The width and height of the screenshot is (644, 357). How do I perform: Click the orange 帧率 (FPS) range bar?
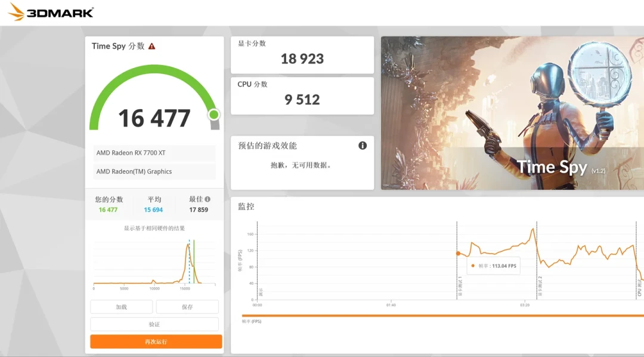(442, 316)
